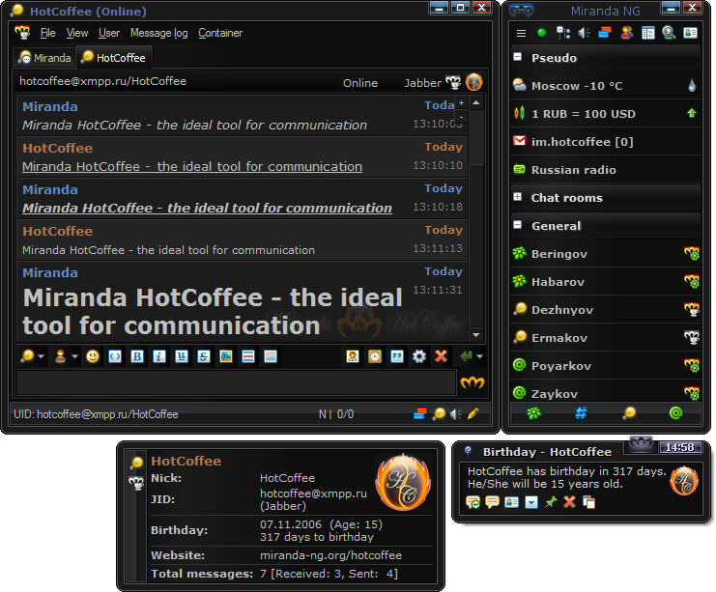The image size is (716, 592).
Task: Open message history clock button
Action: click(x=375, y=356)
